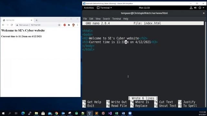Click the GNOME network status icon
Screen dimensions: 207x116
[191, 8]
